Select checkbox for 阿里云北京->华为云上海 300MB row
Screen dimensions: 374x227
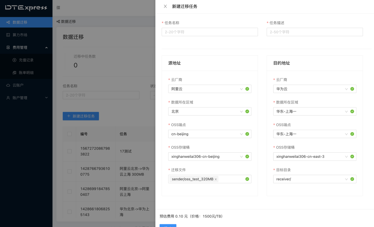click(x=70, y=171)
